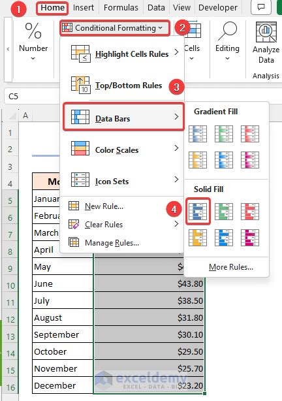This screenshot has height=401, width=282.
Task: Apply the red solid fill data bar
Action: (250, 212)
